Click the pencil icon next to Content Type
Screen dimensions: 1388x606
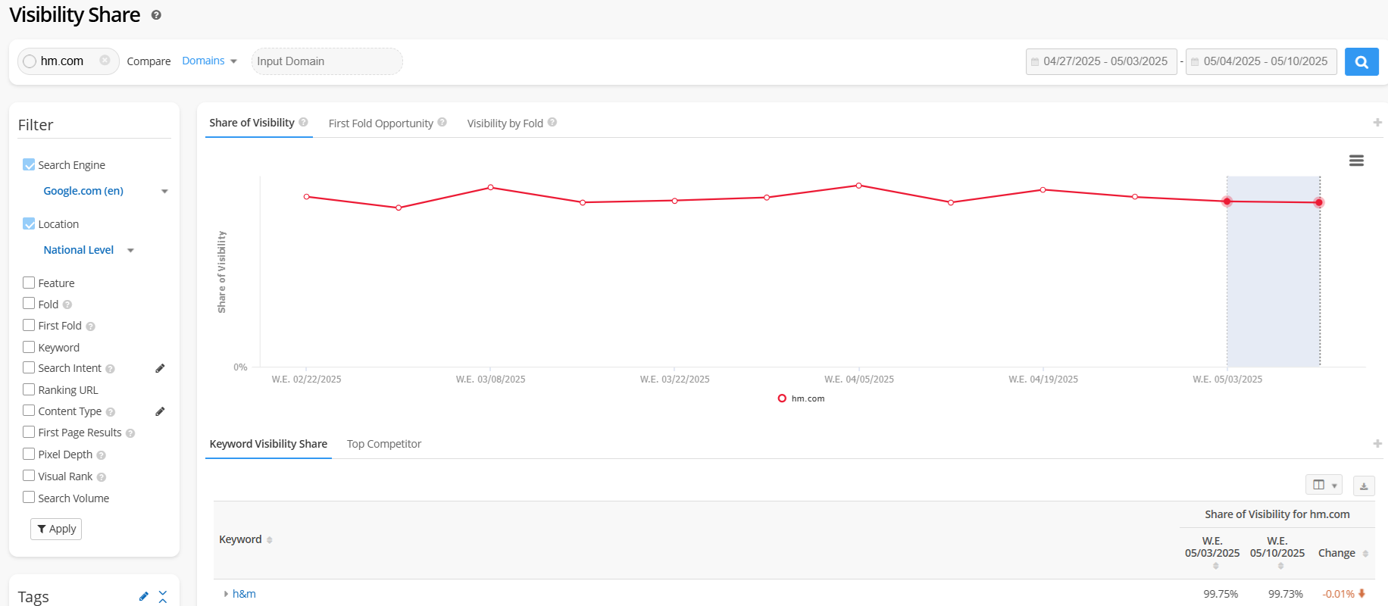click(x=160, y=411)
